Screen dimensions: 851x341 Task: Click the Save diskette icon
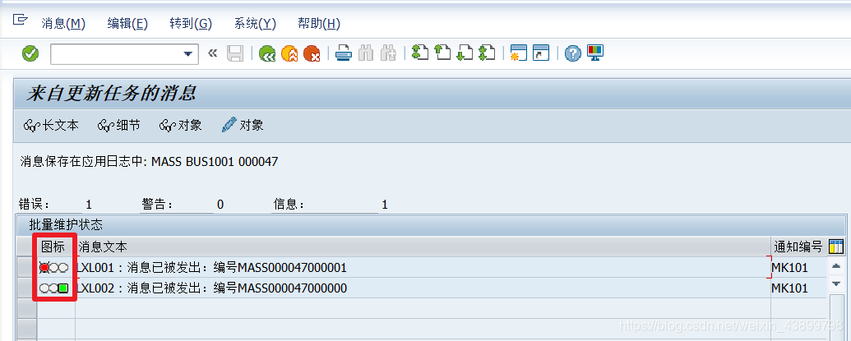coord(235,53)
